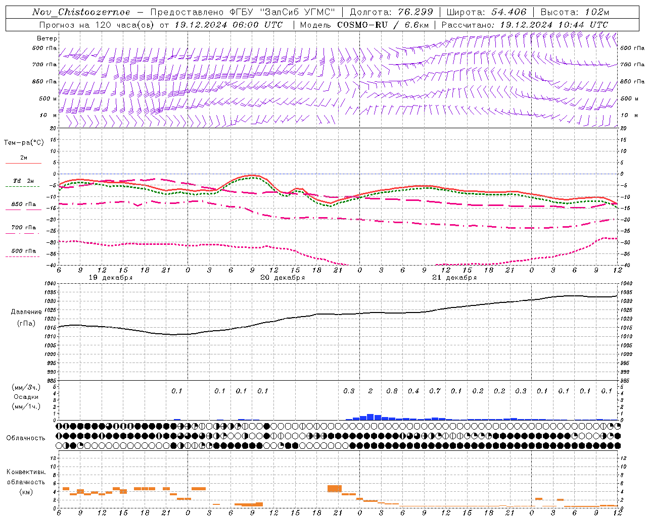The width and height of the screenshot is (647, 517).
Task: Click the Td 2м legend label
Action: coord(24,181)
